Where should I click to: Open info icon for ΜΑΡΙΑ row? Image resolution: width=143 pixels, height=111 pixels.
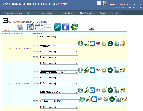coord(80,90)
